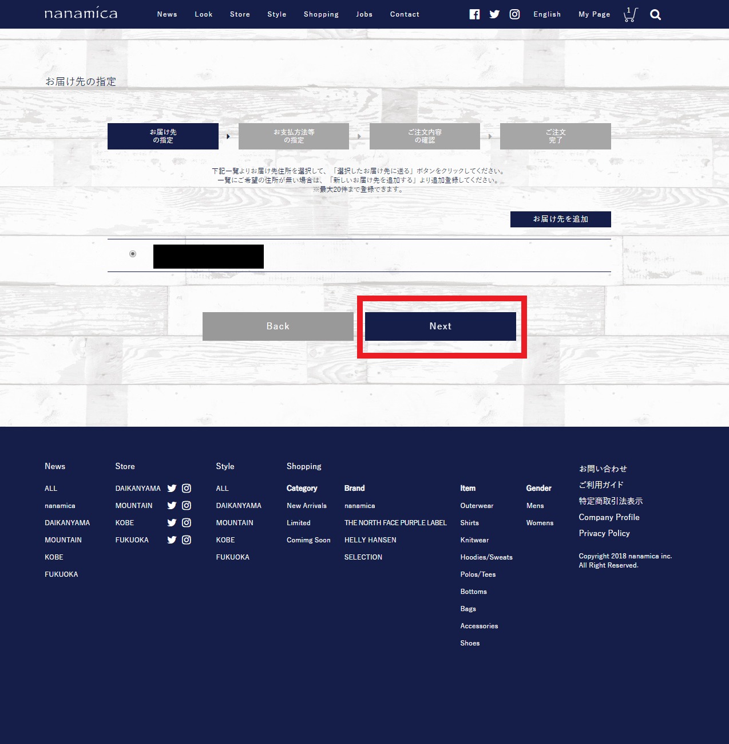Click the search magnifier icon

click(x=655, y=15)
